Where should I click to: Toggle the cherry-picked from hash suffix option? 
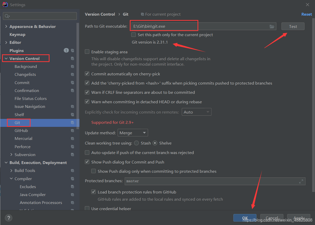click(87, 83)
